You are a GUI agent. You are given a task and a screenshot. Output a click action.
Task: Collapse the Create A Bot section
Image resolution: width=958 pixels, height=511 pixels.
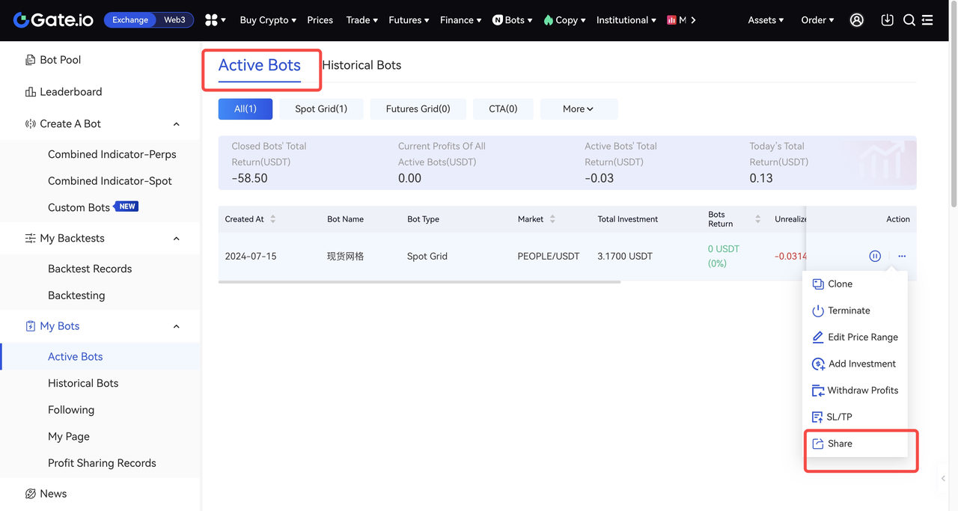pyautogui.click(x=177, y=124)
